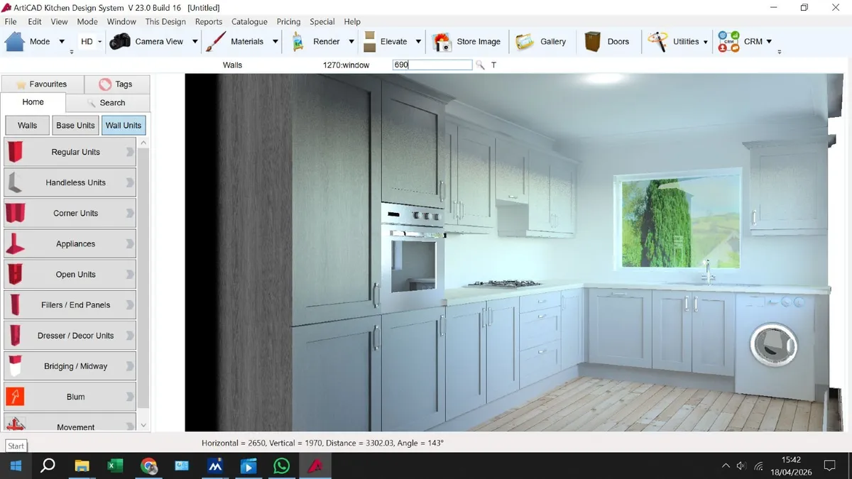The height and width of the screenshot is (479, 852).
Task: Open the Catalogue menu
Action: (249, 21)
